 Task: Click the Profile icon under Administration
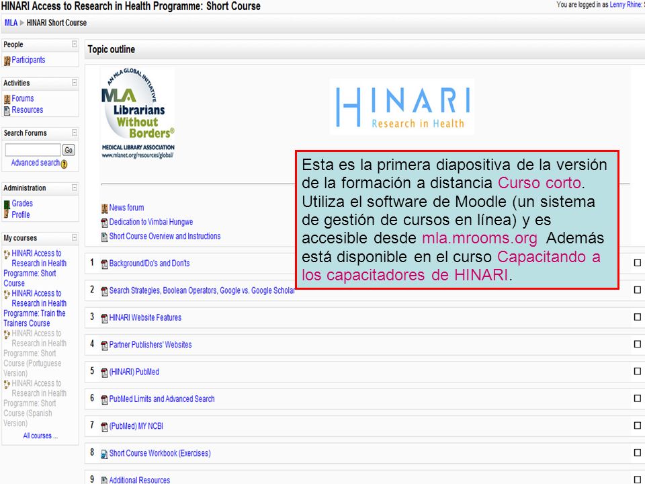coord(7,214)
